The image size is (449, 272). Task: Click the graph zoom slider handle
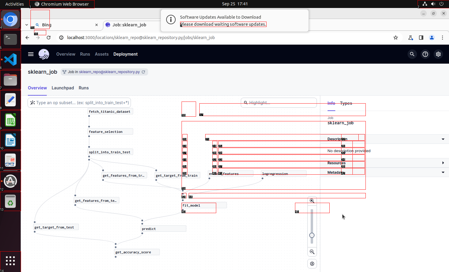pyautogui.click(x=312, y=235)
